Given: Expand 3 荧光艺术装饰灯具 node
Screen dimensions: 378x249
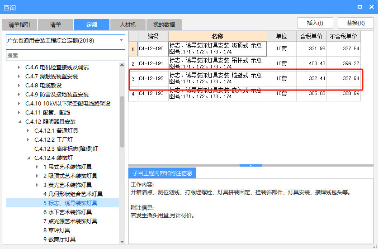Looking at the screenshot, I should [x=37, y=185].
